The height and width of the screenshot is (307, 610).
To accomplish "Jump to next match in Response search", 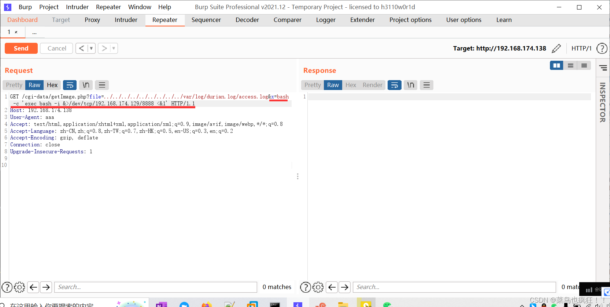I will (344, 287).
